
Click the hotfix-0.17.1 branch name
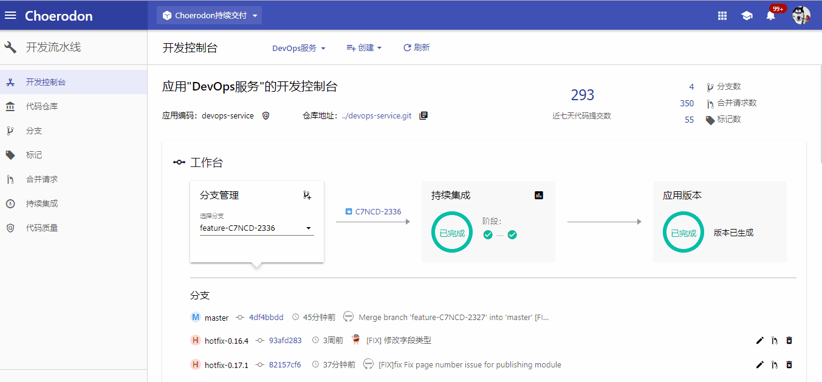pyautogui.click(x=227, y=364)
